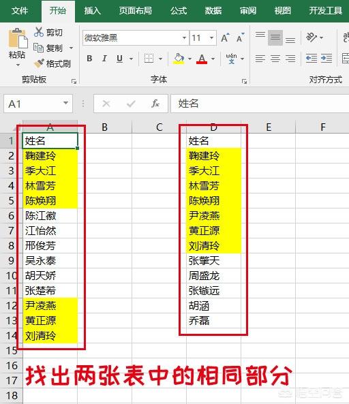Click the Decrease Font Size icon

(x=240, y=38)
